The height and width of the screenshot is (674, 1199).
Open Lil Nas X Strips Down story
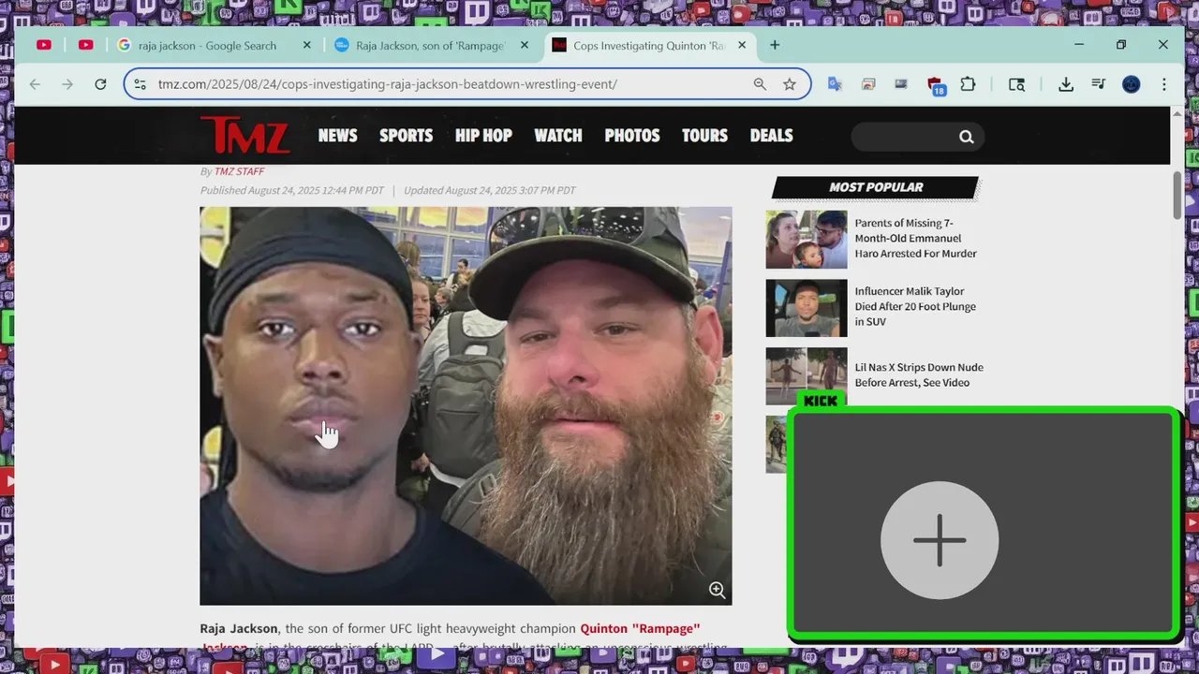click(x=919, y=374)
